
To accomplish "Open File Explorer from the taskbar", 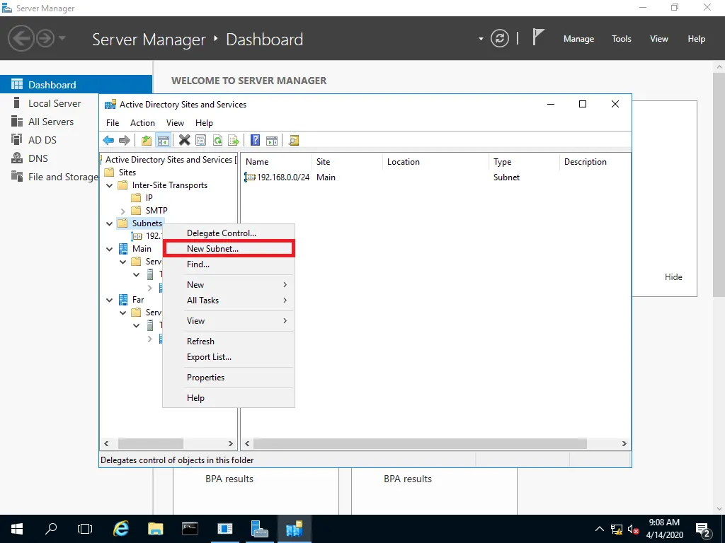I will click(x=155, y=529).
